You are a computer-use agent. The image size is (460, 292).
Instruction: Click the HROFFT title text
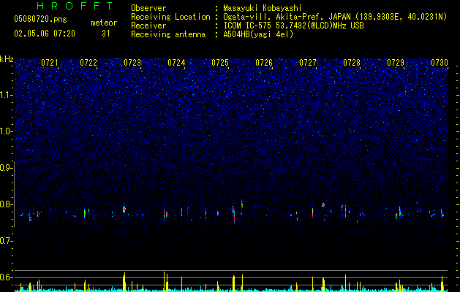75,6
